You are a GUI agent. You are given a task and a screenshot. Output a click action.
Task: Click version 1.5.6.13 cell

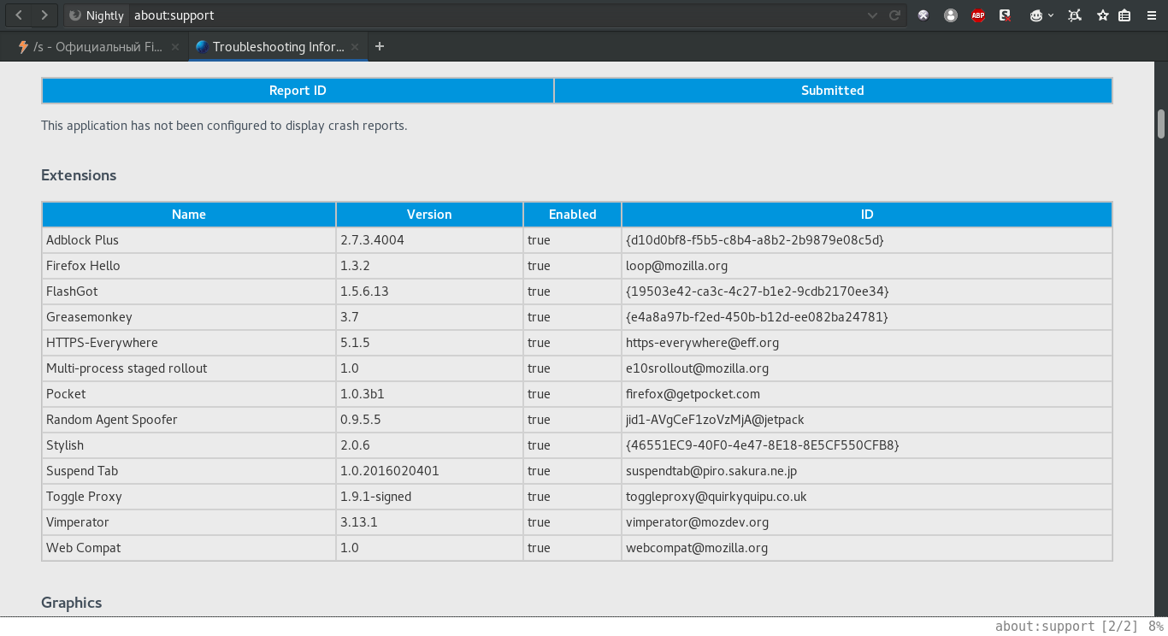[x=429, y=291]
